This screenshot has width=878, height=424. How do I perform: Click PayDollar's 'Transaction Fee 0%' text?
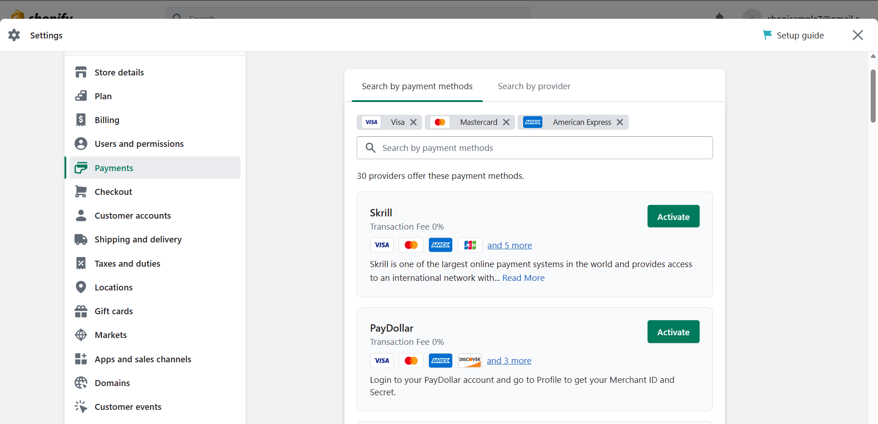pyautogui.click(x=407, y=342)
